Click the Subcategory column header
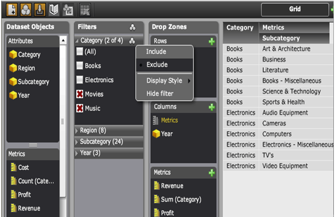This screenshot has height=217, width=335. click(x=294, y=38)
